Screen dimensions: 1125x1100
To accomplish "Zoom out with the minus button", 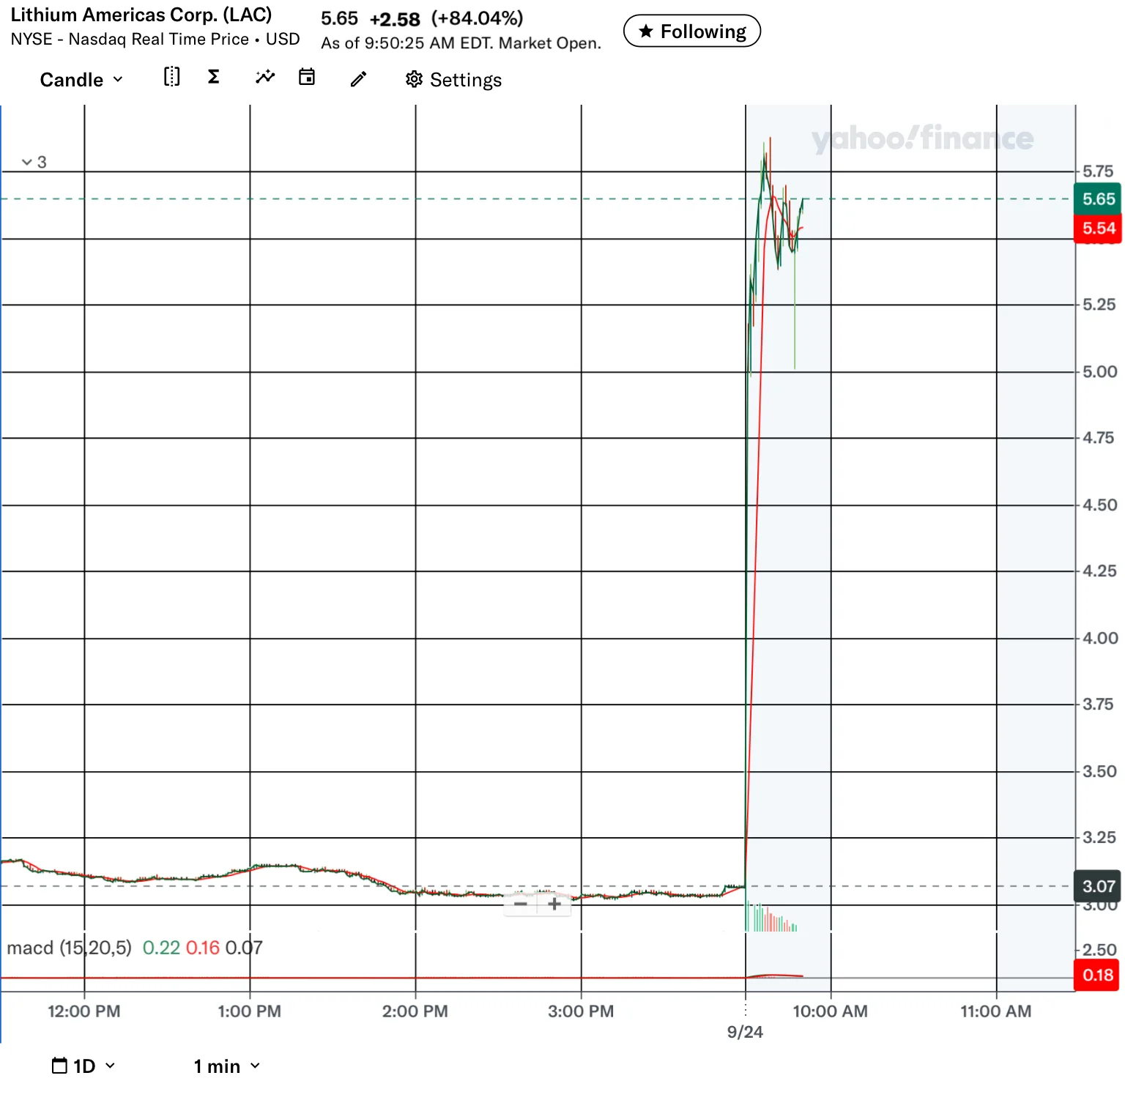I will click(521, 904).
